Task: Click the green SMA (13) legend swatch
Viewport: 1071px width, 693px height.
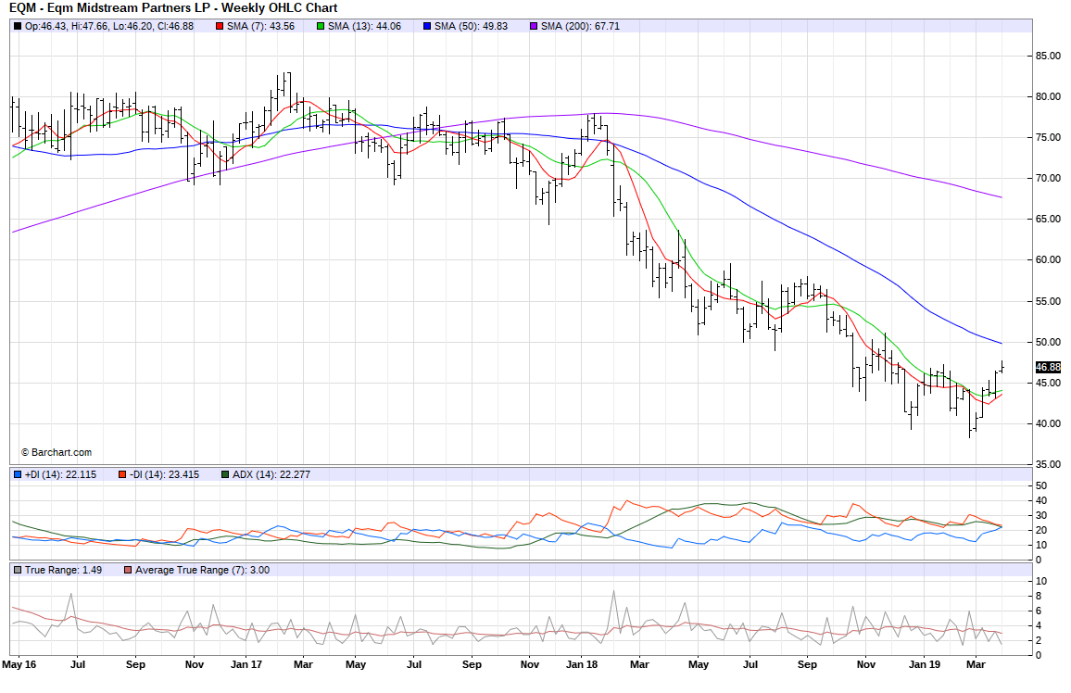Action: tap(321, 27)
